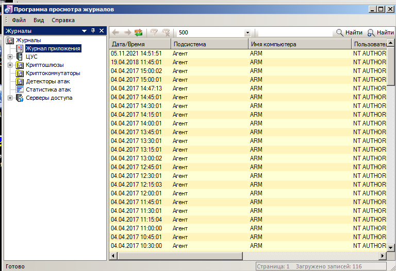Expand the Криптошлюзы node
Screen dimensions: 396x271
(10, 65)
